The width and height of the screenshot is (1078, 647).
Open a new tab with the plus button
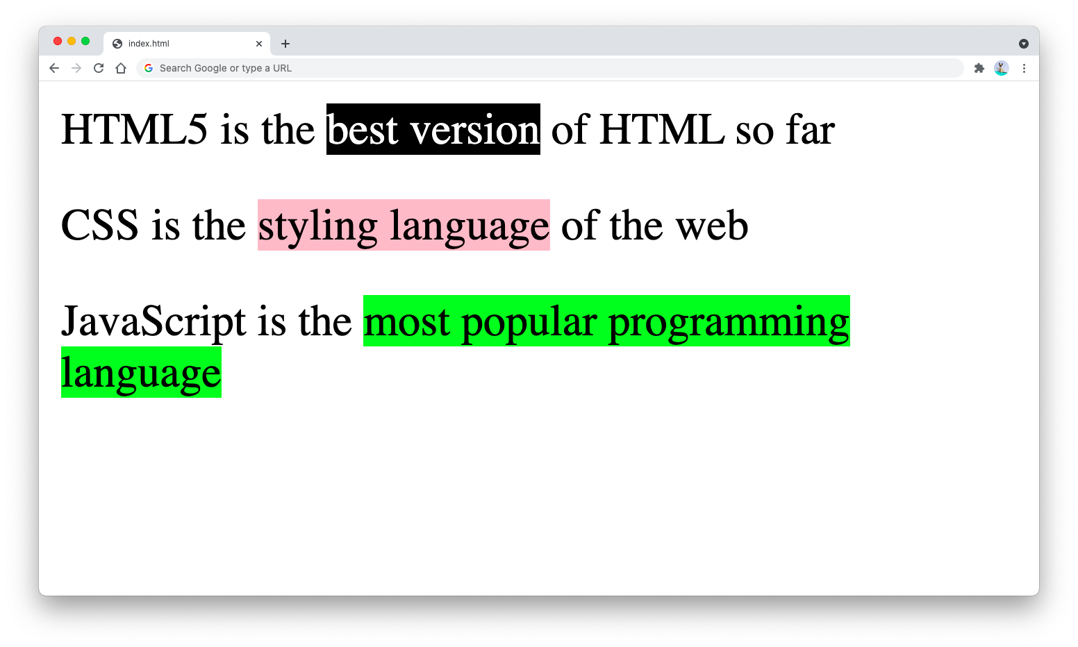click(285, 44)
